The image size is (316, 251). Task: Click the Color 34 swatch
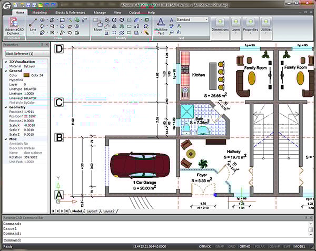(x=26, y=75)
